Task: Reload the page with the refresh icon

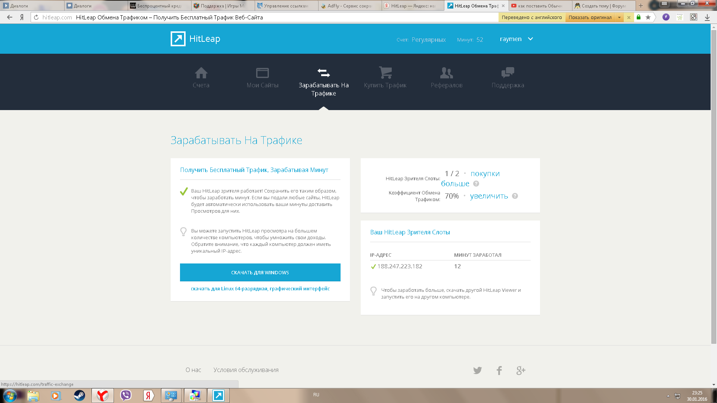Action: pyautogui.click(x=36, y=17)
